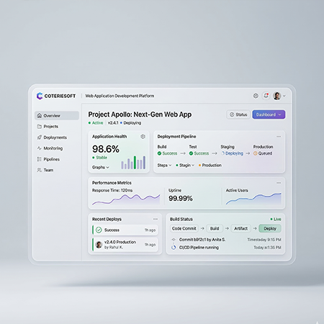
Task: Click the Code Commit stage button
Action: pyautogui.click(x=184, y=228)
